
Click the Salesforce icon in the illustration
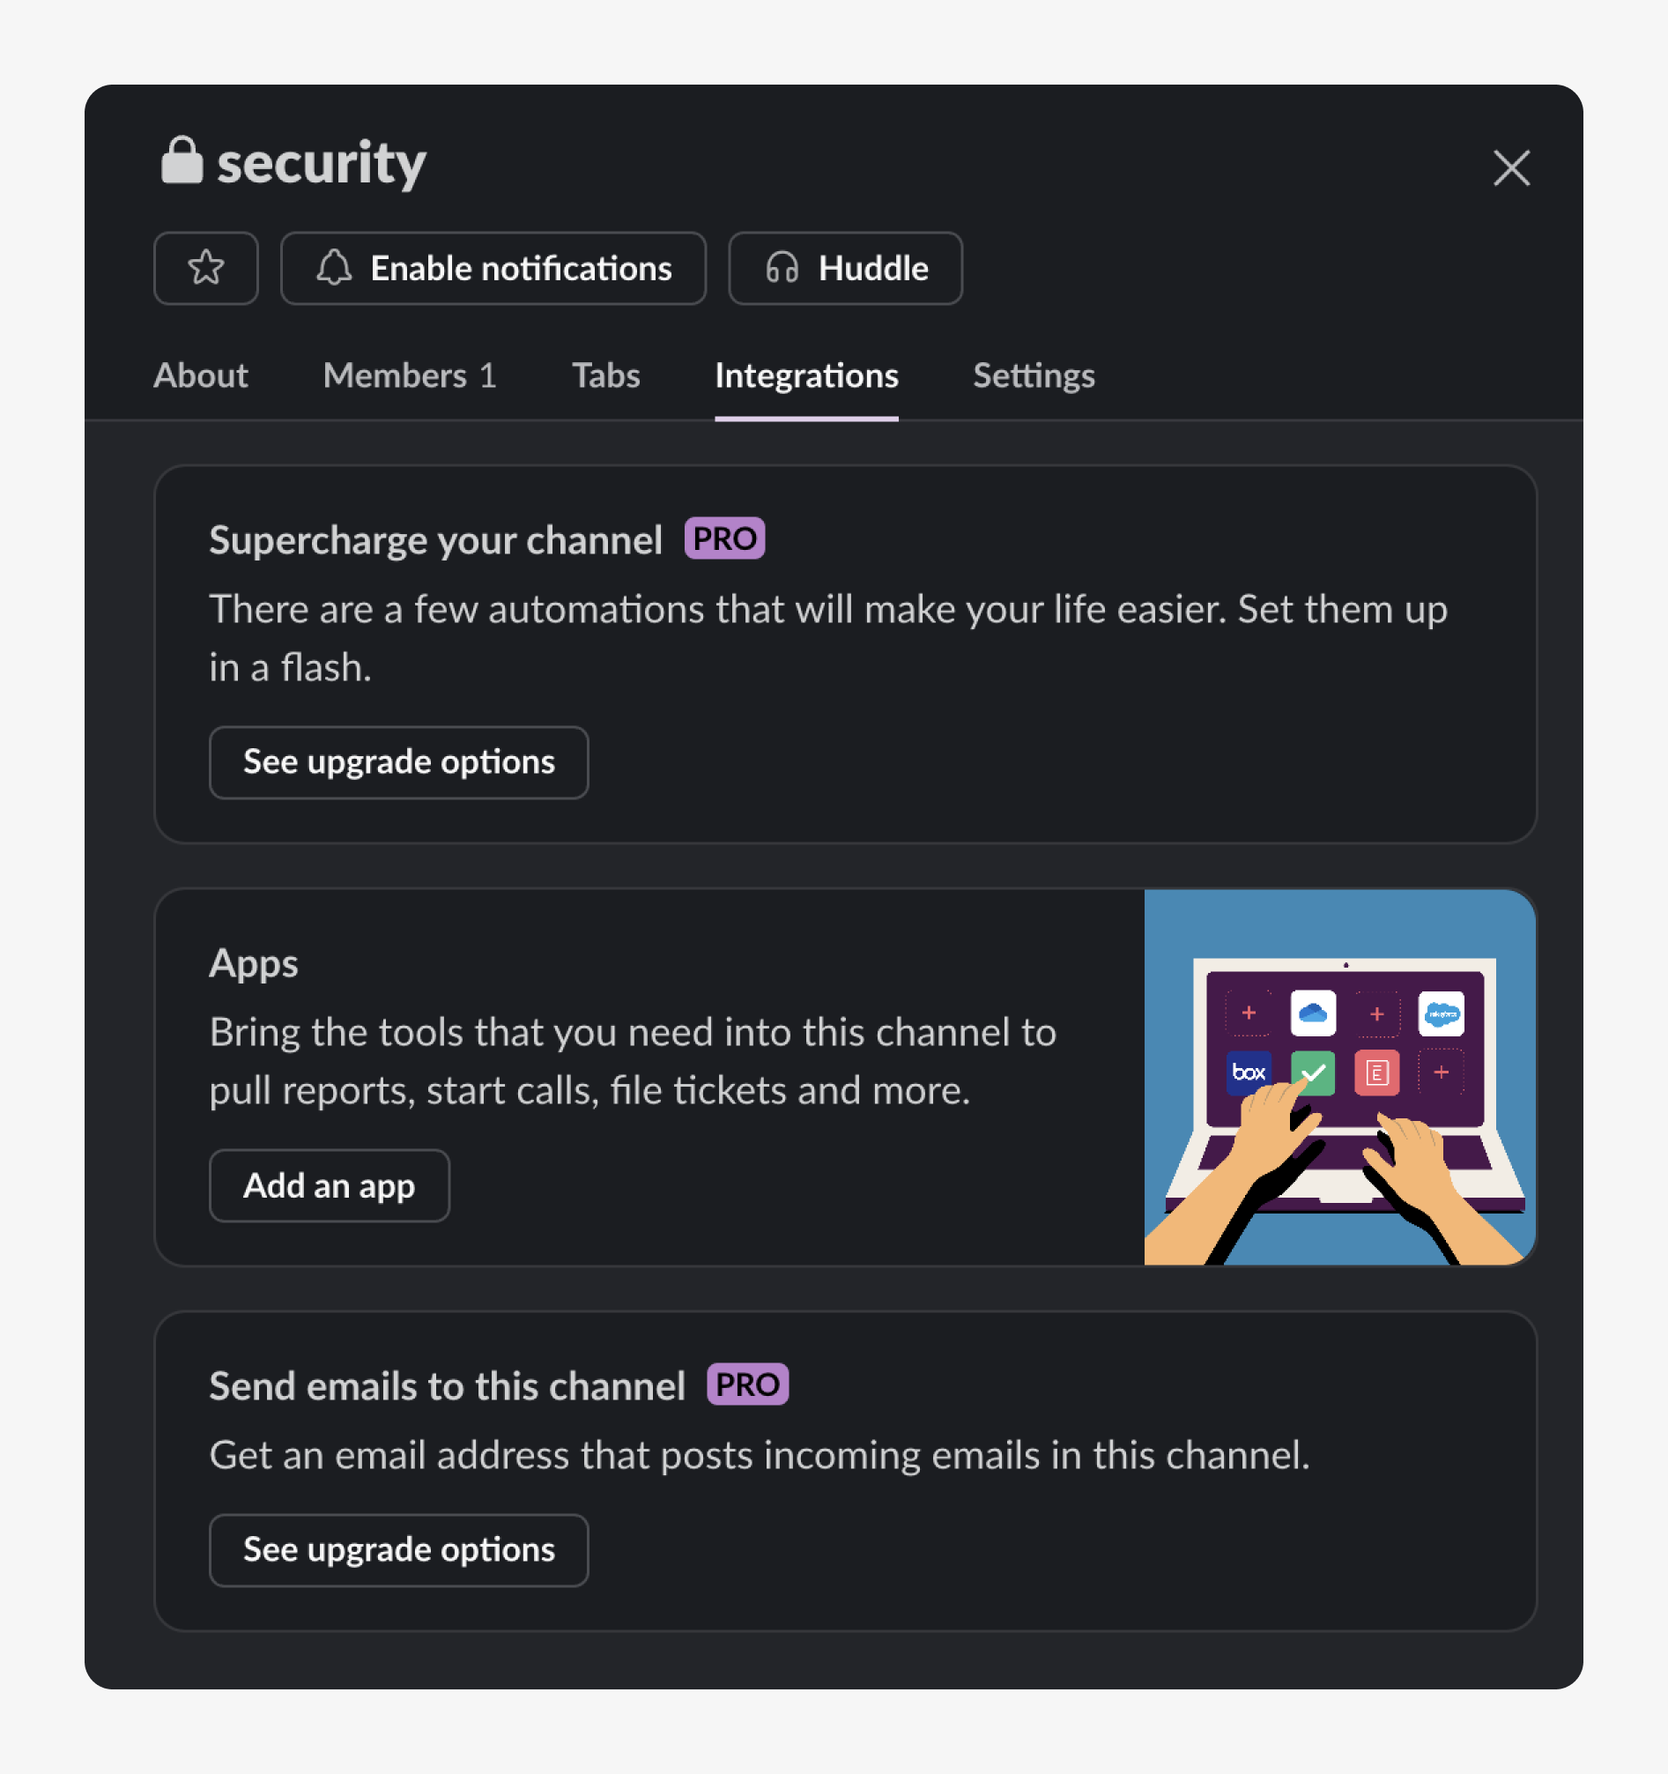[x=1441, y=1013]
